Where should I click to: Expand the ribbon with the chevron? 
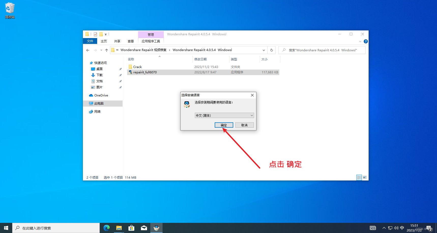click(x=360, y=41)
